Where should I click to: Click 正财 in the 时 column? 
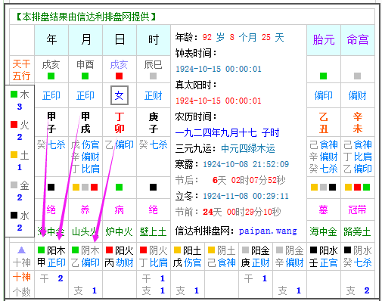click(154, 95)
